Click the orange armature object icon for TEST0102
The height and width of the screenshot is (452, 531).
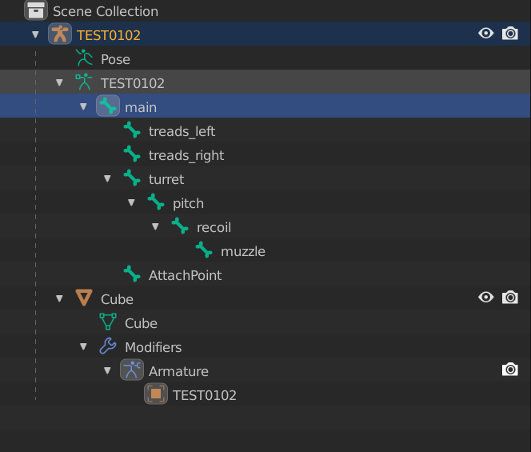pos(60,34)
